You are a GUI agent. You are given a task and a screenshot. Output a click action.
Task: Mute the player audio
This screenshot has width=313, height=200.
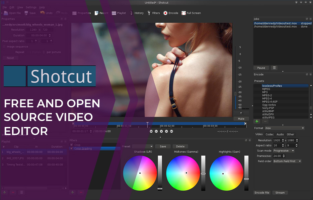[241, 119]
